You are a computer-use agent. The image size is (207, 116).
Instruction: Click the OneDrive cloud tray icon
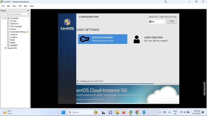pos(165,112)
